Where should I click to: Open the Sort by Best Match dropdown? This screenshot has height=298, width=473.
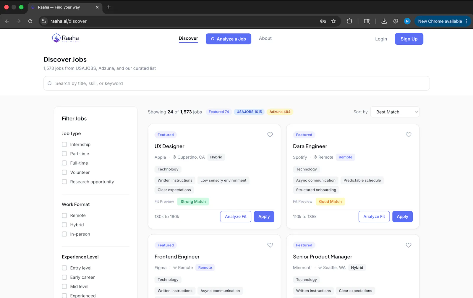pyautogui.click(x=395, y=112)
